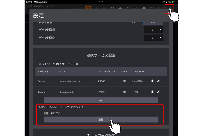Click the サービス名 column header
204x136 pixels.
(x=43, y=71)
